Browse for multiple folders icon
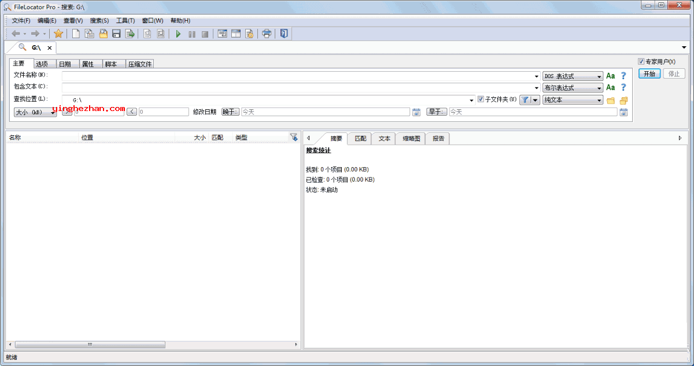Screen dimensions: 694x366 coord(623,101)
